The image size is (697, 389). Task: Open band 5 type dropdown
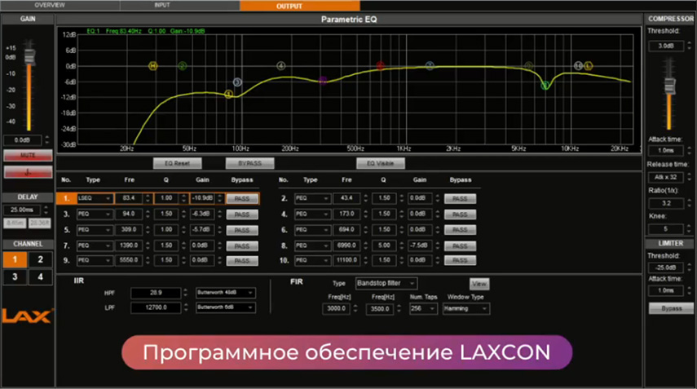tap(95, 230)
